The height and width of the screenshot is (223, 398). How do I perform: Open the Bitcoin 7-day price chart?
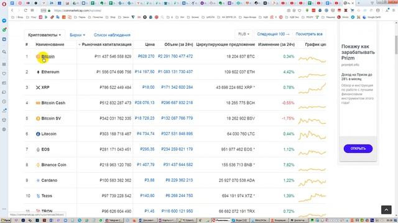pyautogui.click(x=312, y=59)
